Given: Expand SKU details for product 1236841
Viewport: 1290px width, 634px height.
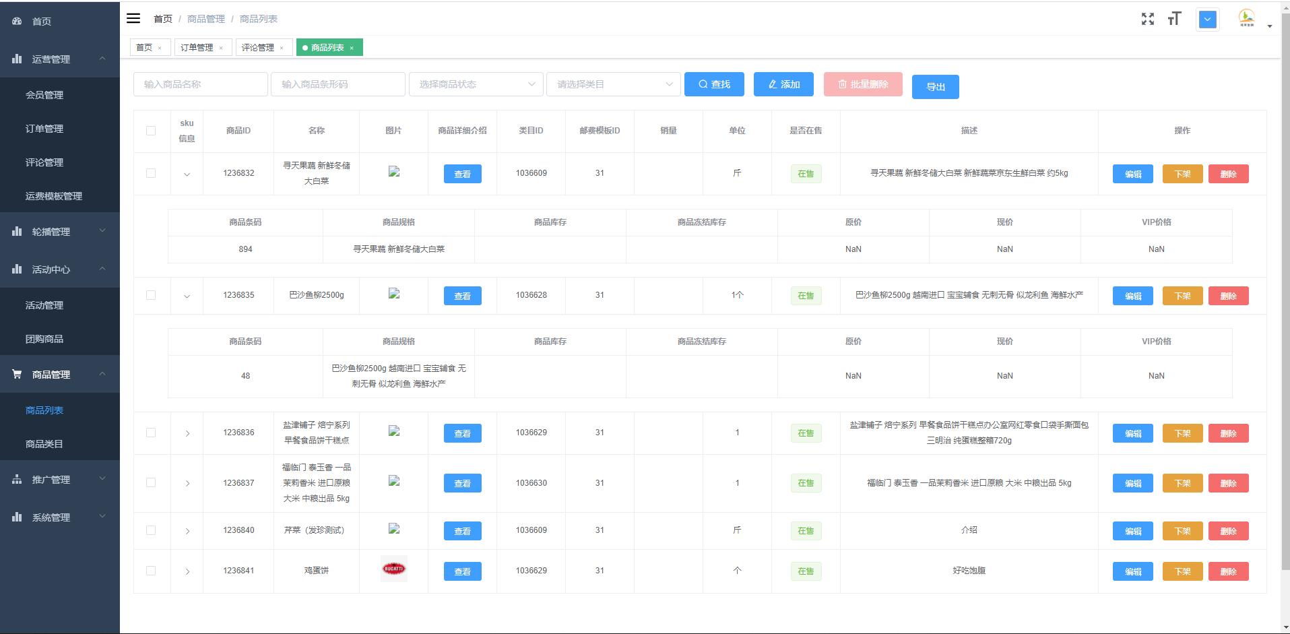Looking at the screenshot, I should [187, 571].
